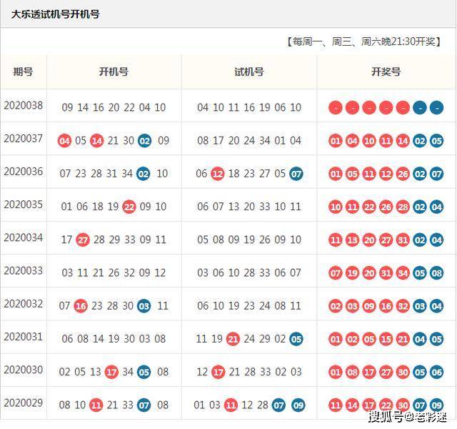
Task: Select period number 2020035
Action: tap(24, 204)
